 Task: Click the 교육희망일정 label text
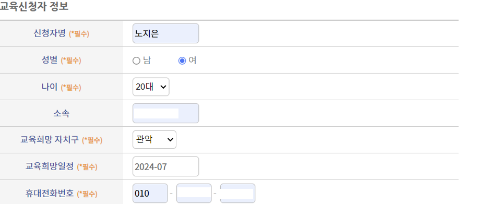pos(50,166)
